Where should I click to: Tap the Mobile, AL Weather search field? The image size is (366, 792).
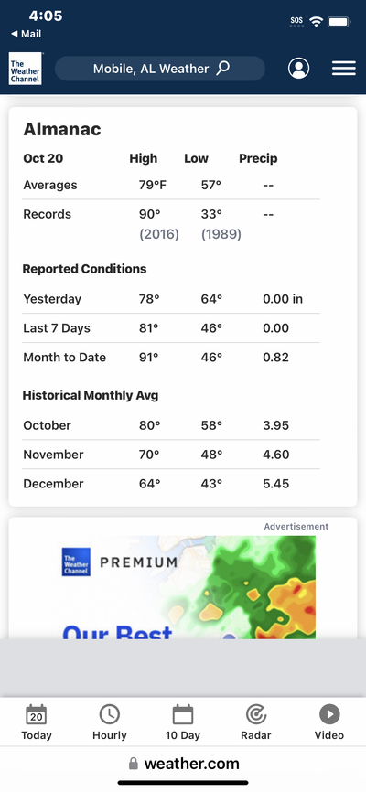[160, 69]
